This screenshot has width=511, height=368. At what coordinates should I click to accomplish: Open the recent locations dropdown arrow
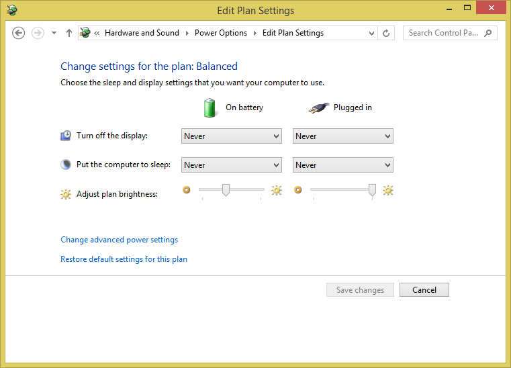[x=54, y=33]
